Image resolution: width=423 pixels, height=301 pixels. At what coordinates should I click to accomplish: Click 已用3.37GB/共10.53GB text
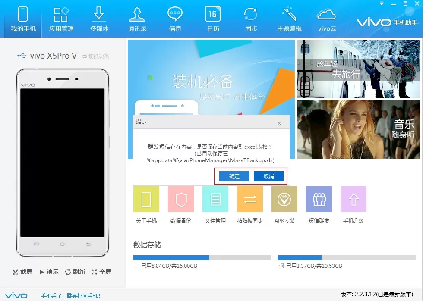click(314, 266)
